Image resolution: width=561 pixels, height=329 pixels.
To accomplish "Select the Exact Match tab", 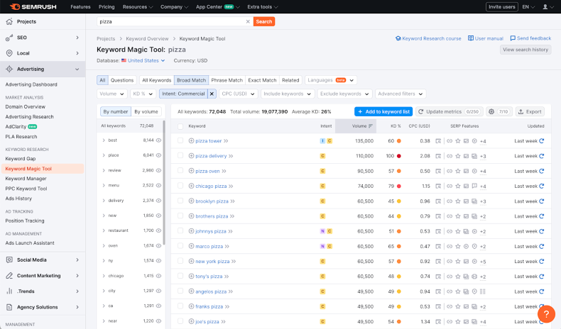I will point(262,80).
